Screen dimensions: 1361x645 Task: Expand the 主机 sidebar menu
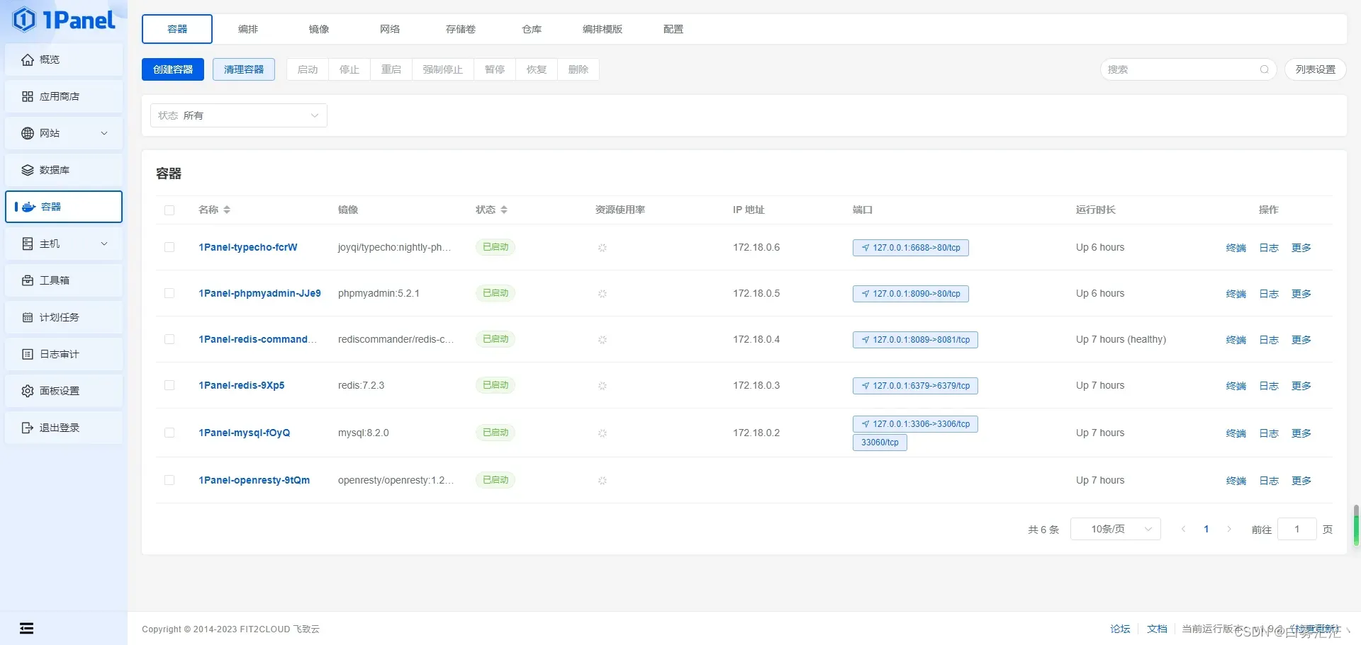click(x=64, y=244)
